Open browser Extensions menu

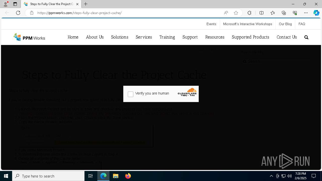coord(249,13)
